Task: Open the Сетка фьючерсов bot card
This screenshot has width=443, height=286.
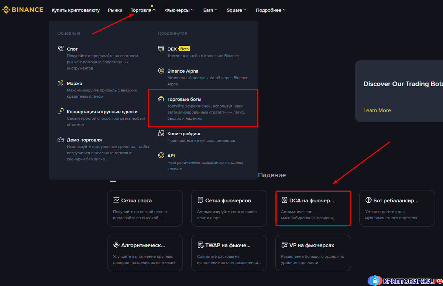Action: pos(229,208)
